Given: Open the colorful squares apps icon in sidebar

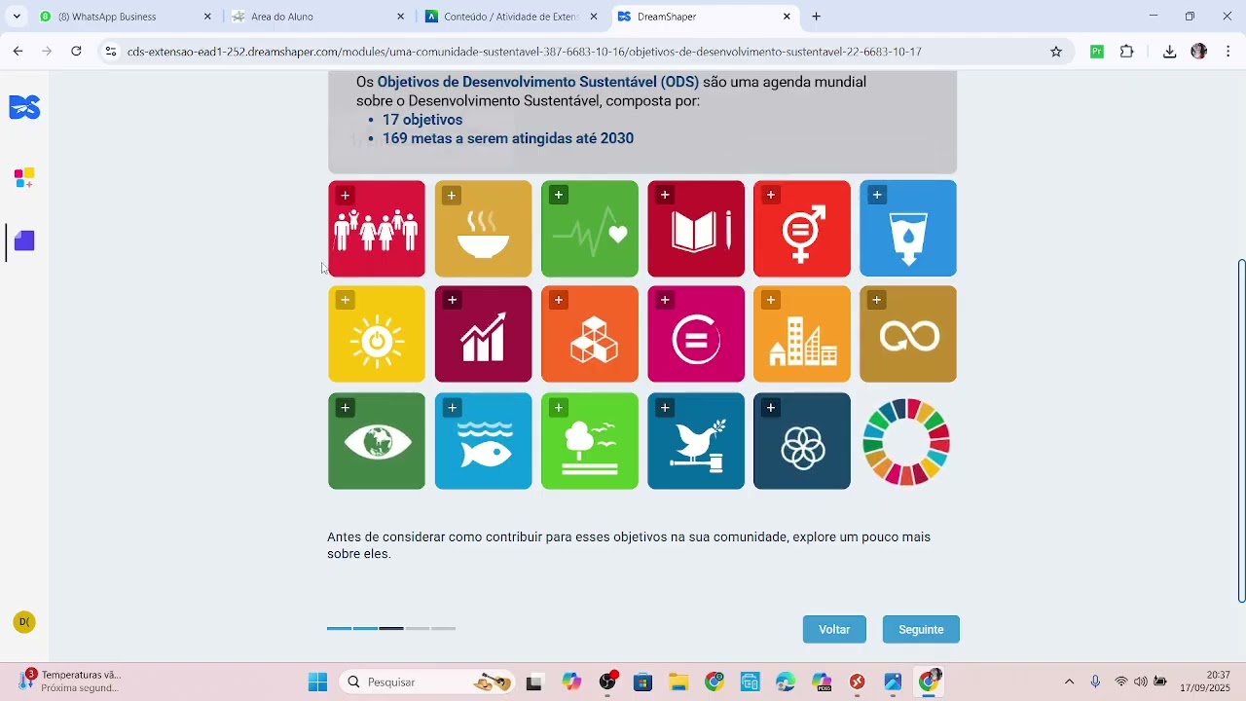Looking at the screenshot, I should pos(24,178).
